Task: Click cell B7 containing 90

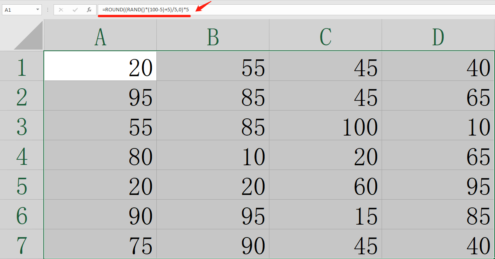Action: point(213,244)
